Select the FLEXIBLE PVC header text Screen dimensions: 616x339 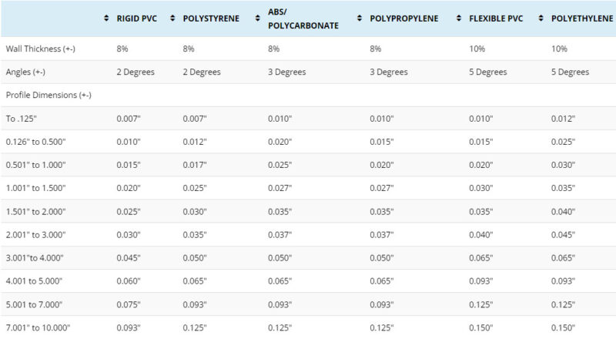click(496, 18)
